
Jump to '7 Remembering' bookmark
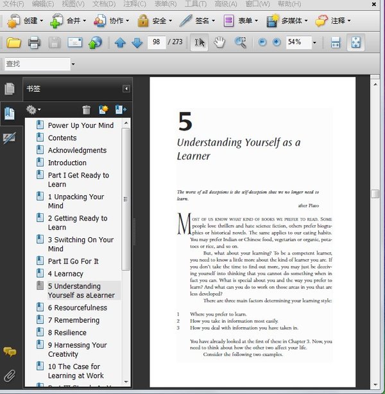point(73,320)
